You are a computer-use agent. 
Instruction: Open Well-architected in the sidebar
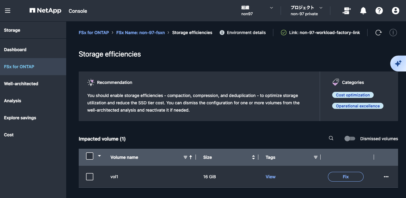click(33, 84)
